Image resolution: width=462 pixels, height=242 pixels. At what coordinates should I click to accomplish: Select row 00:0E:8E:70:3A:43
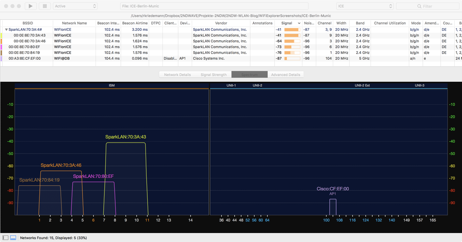[x=231, y=35]
